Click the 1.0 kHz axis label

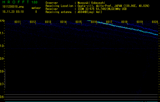pyautogui.click(x=2, y=46)
